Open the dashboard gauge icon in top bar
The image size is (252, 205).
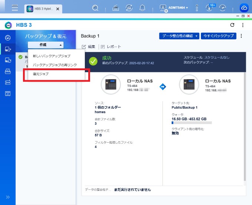tap(223, 8)
